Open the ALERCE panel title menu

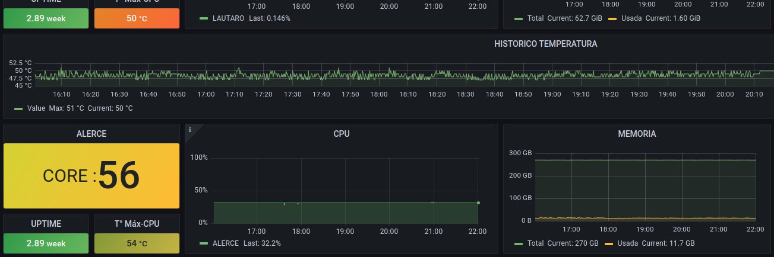(91, 134)
